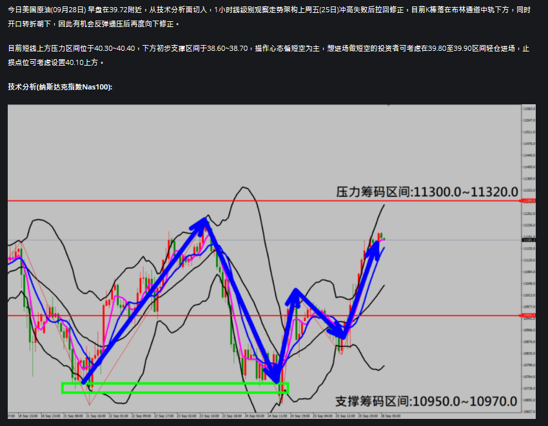Click price axis value 10657.0
The height and width of the screenshot is (426, 548).
click(x=529, y=412)
